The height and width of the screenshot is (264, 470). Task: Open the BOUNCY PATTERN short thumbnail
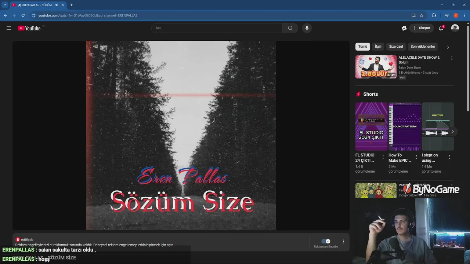pyautogui.click(x=405, y=126)
